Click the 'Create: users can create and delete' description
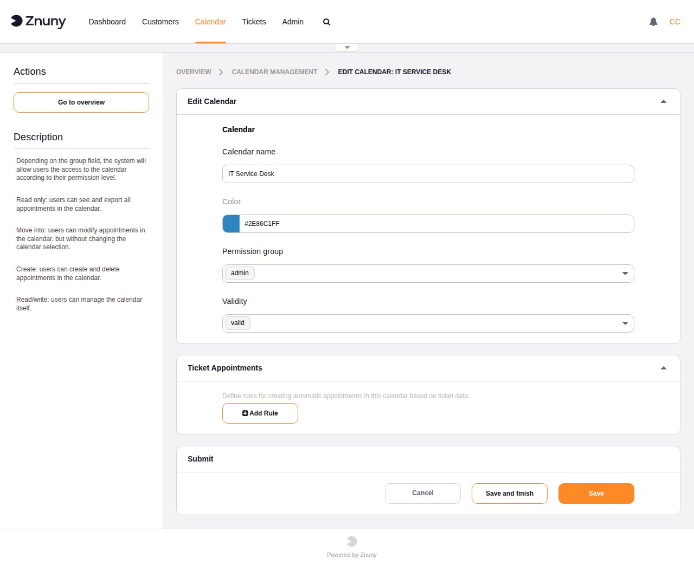 tap(68, 274)
